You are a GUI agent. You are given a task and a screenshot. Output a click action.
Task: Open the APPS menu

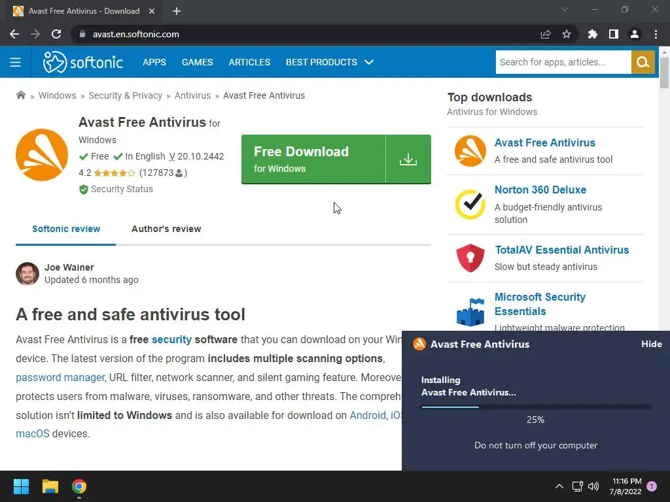[154, 62]
